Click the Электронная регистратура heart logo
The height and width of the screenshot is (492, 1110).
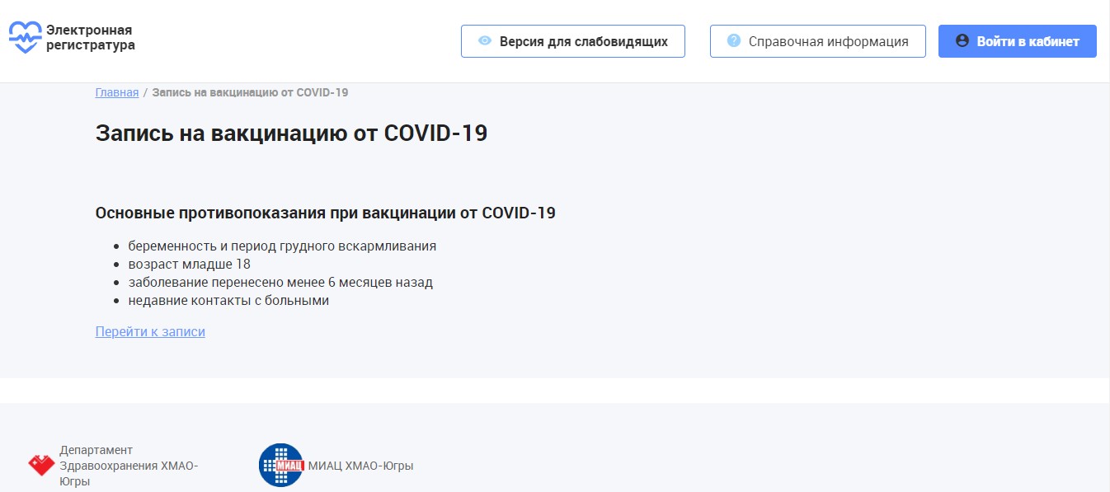[25, 37]
